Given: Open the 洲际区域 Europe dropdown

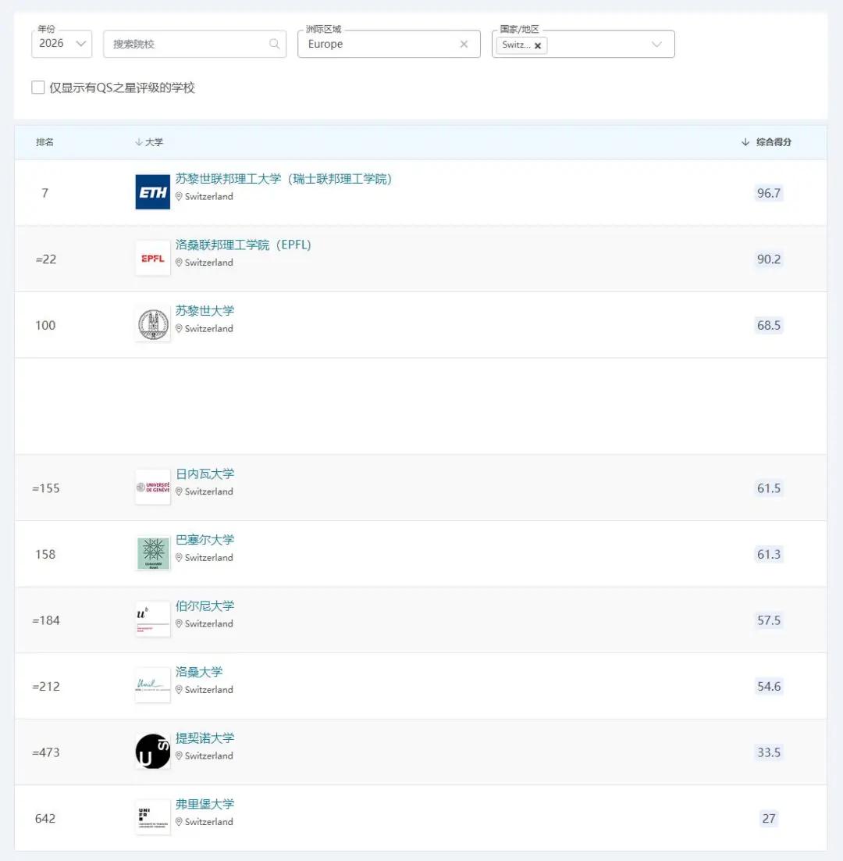Looking at the screenshot, I should (x=389, y=44).
